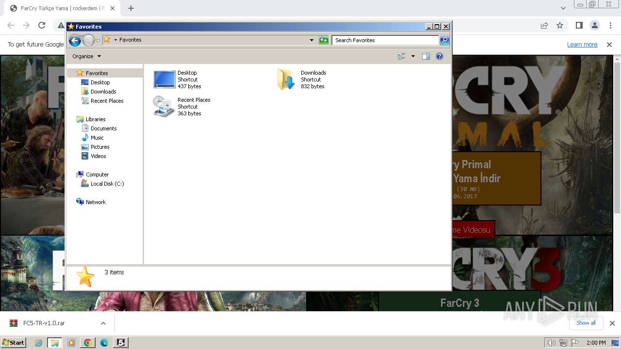The width and height of the screenshot is (621, 349).
Task: Click Chrome's Back navigation arrow
Action: (x=11, y=25)
